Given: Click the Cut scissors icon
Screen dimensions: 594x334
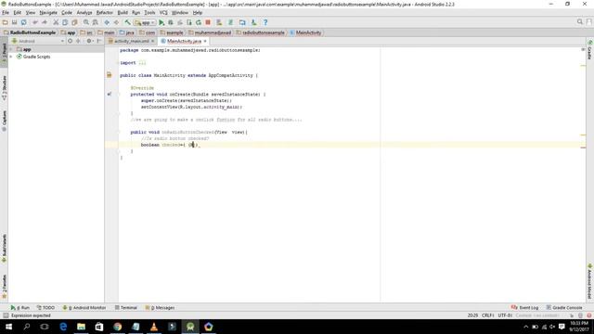Looking at the screenshot, I should (x=56, y=22).
